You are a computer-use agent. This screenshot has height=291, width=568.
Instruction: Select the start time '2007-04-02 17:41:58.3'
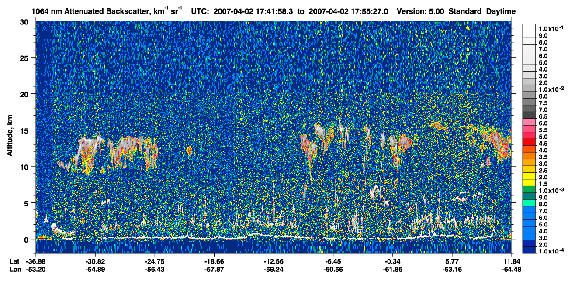(x=254, y=11)
